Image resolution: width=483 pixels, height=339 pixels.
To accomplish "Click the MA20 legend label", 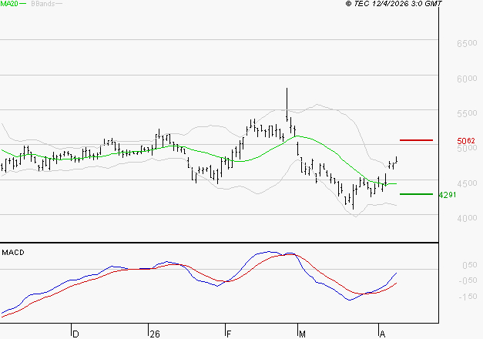I will pos(9,5).
